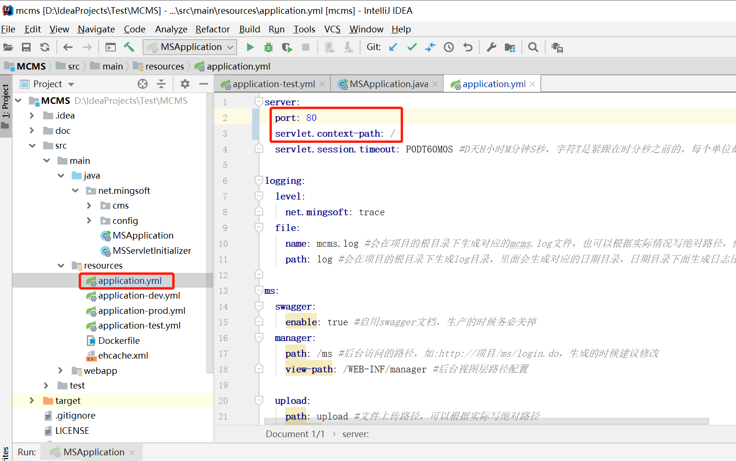Expand the webapp folder
Screen dimensions: 736x461
click(x=60, y=371)
